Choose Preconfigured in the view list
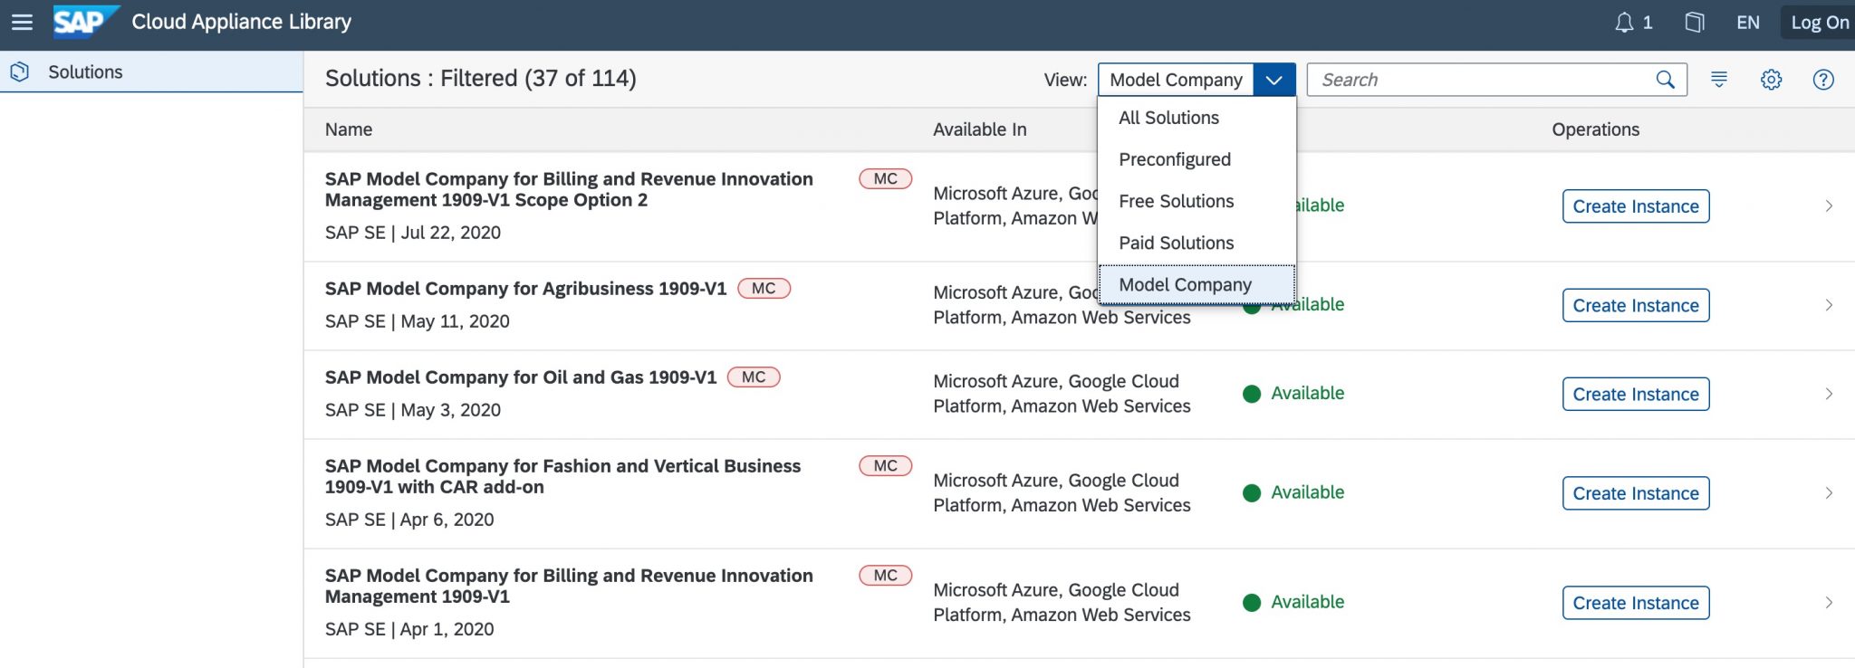This screenshot has width=1855, height=668. click(x=1175, y=159)
